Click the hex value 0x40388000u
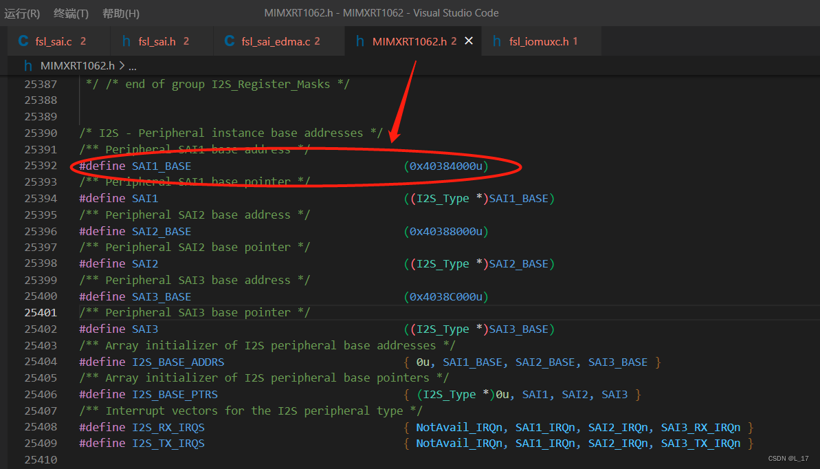Screen dimensions: 820x469 pyautogui.click(x=446, y=231)
